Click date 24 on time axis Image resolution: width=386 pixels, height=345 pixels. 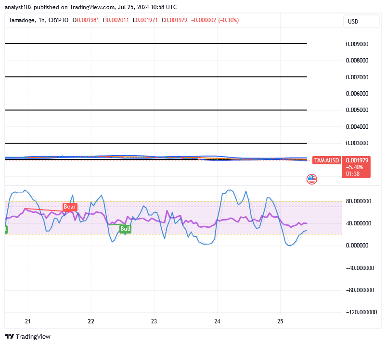tap(217, 321)
